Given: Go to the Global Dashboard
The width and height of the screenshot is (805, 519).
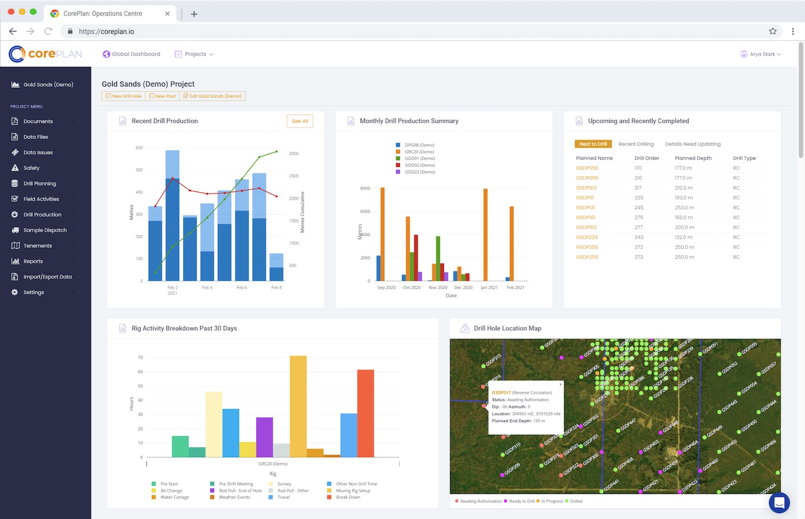Looking at the screenshot, I should point(131,54).
